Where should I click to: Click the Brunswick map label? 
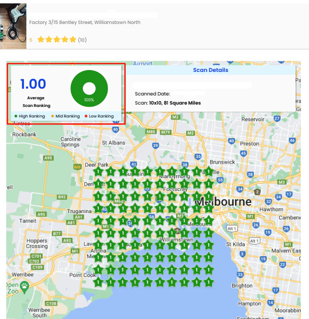(x=222, y=162)
